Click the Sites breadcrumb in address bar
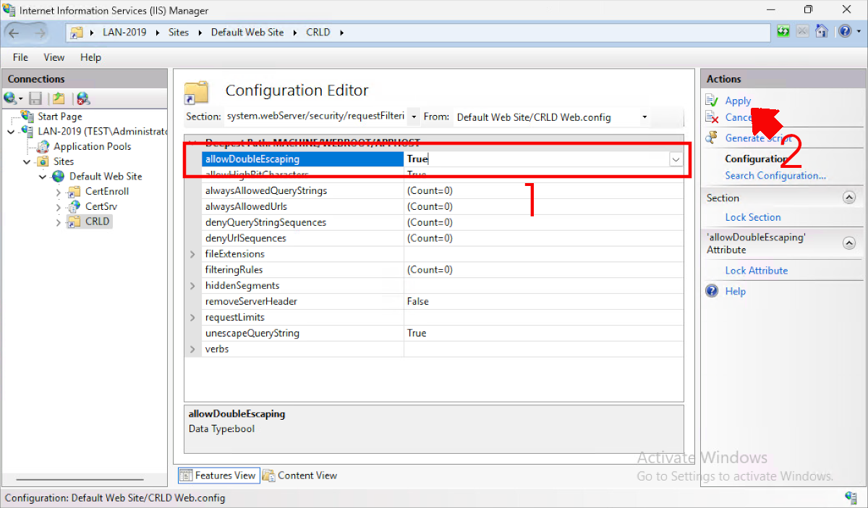This screenshot has height=508, width=868. click(x=179, y=33)
